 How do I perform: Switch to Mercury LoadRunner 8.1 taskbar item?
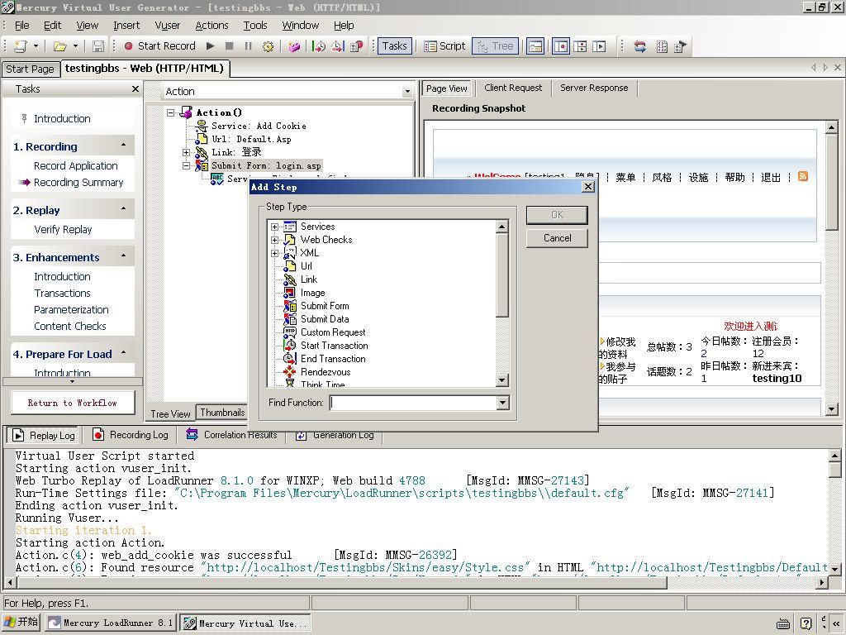coord(110,623)
